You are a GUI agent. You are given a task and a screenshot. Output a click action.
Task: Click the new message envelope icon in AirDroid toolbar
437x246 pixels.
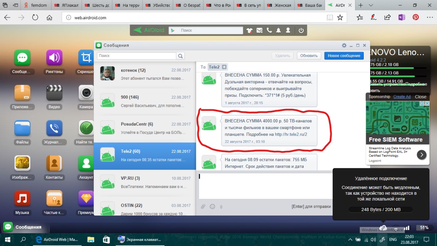click(260, 30)
